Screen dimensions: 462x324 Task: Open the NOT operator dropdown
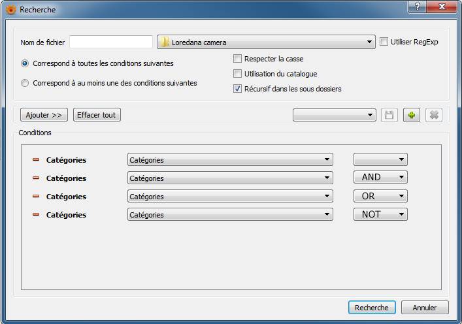(380, 214)
